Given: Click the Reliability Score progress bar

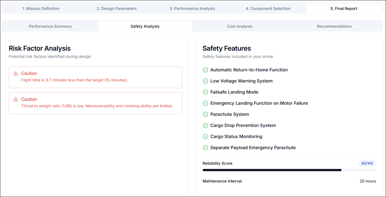Looking at the screenshot, I should point(289,170).
